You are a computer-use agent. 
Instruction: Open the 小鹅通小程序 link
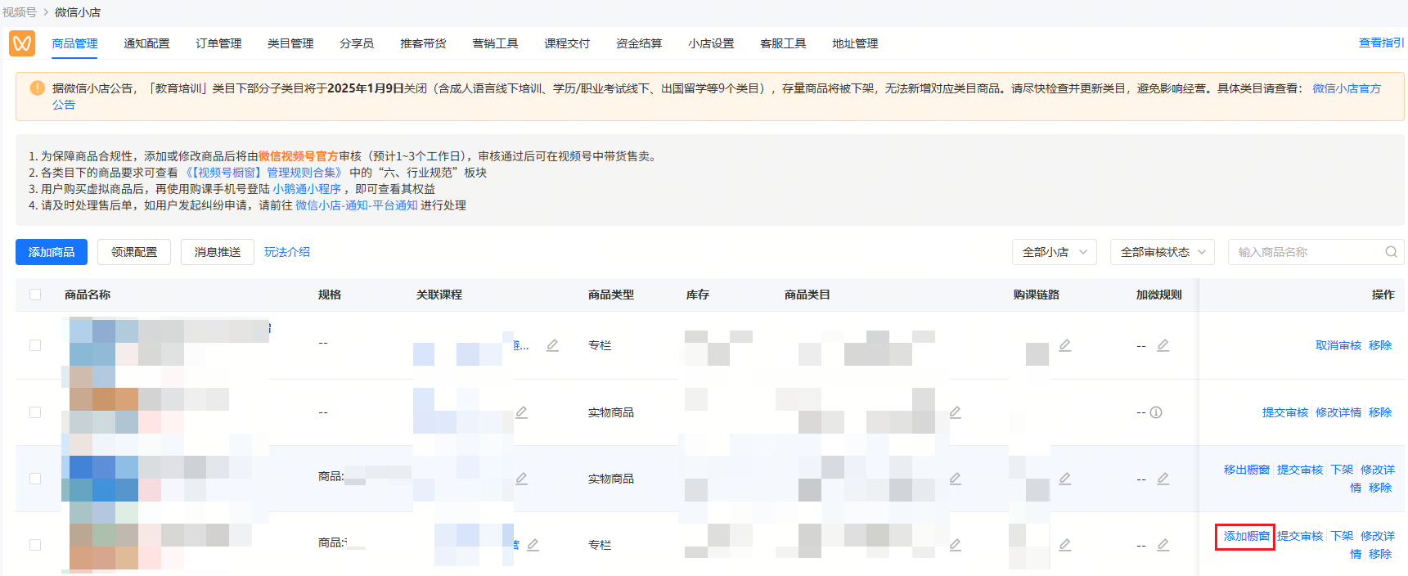(x=307, y=189)
